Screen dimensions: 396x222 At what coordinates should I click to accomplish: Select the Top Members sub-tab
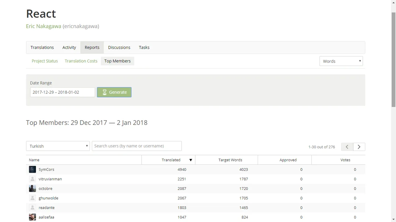tap(118, 61)
